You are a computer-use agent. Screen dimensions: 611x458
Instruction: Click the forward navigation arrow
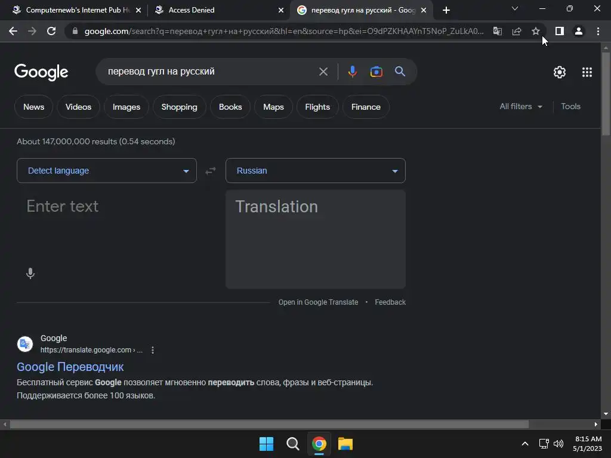pyautogui.click(x=32, y=31)
